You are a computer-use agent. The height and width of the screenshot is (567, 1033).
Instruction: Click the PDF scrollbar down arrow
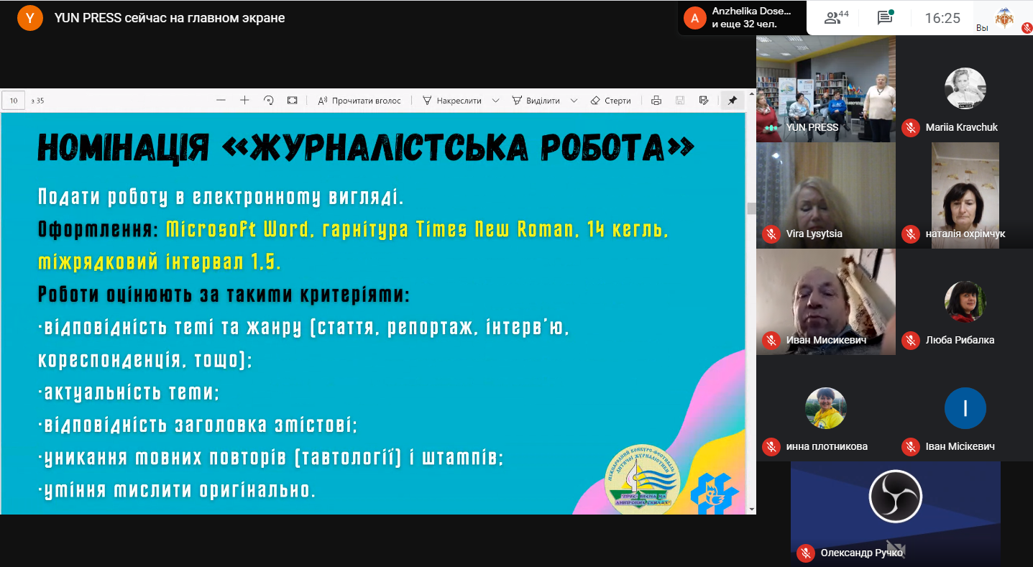[x=751, y=509]
